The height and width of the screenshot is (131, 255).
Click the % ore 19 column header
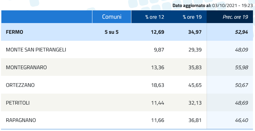point(192,17)
